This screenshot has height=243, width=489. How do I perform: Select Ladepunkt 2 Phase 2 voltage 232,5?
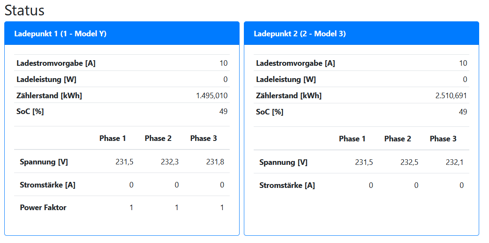tap(409, 162)
